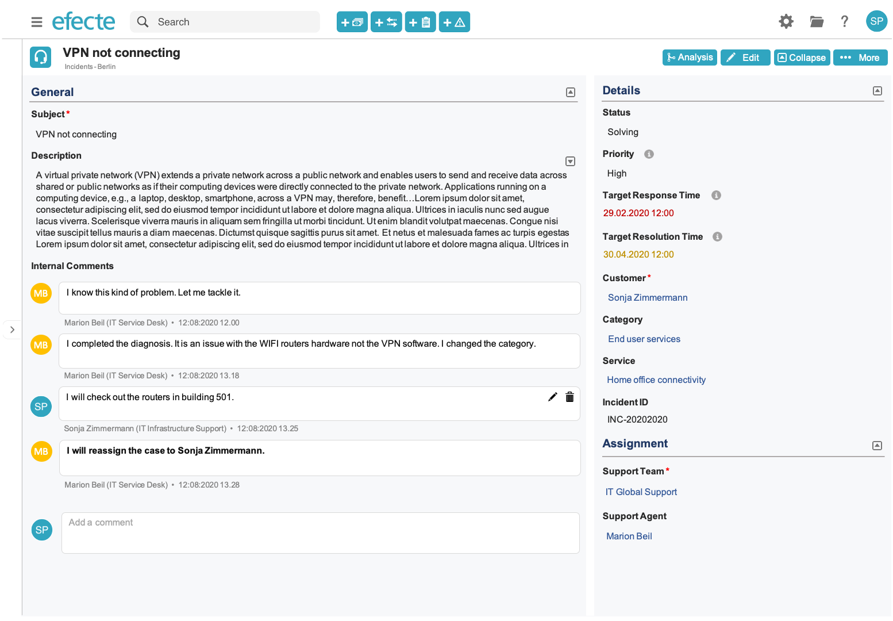This screenshot has height=621, width=893.
Task: Collapse the Assignment section
Action: click(x=877, y=446)
